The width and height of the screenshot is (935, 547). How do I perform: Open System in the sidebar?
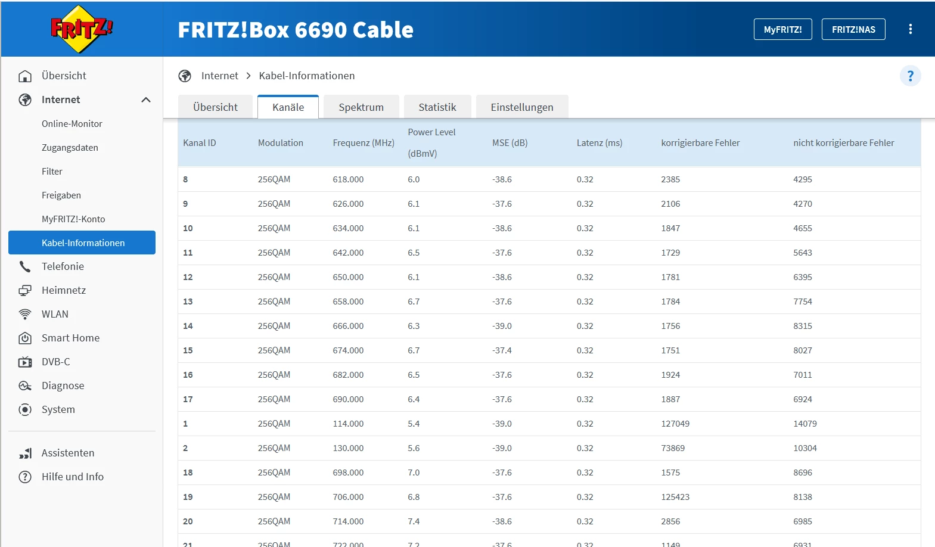click(x=58, y=409)
